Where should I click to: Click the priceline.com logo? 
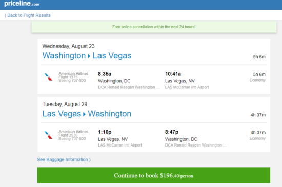(22, 3)
